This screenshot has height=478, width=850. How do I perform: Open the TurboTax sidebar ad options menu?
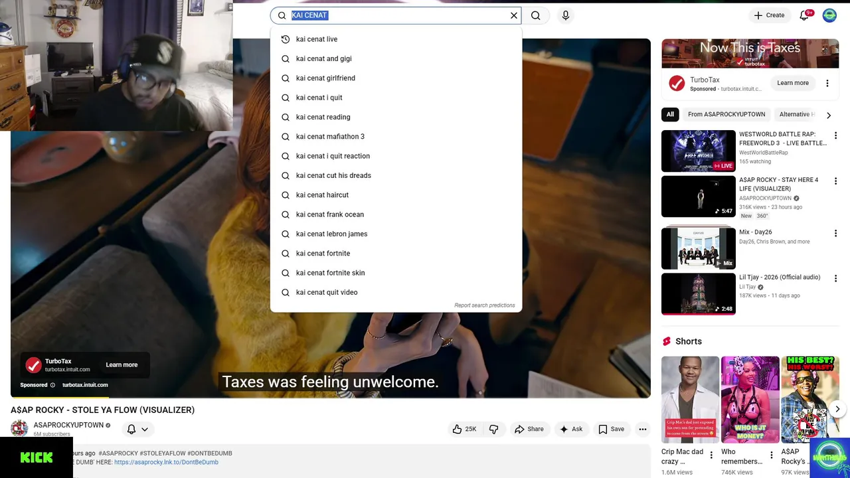click(827, 83)
